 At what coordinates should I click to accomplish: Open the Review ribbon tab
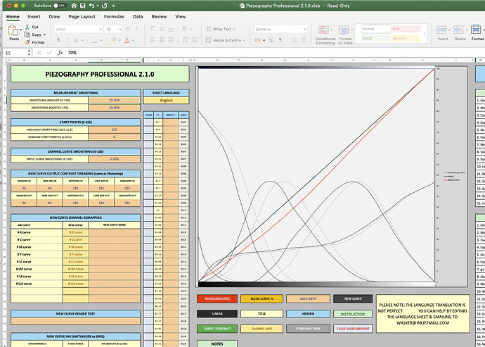coord(159,17)
